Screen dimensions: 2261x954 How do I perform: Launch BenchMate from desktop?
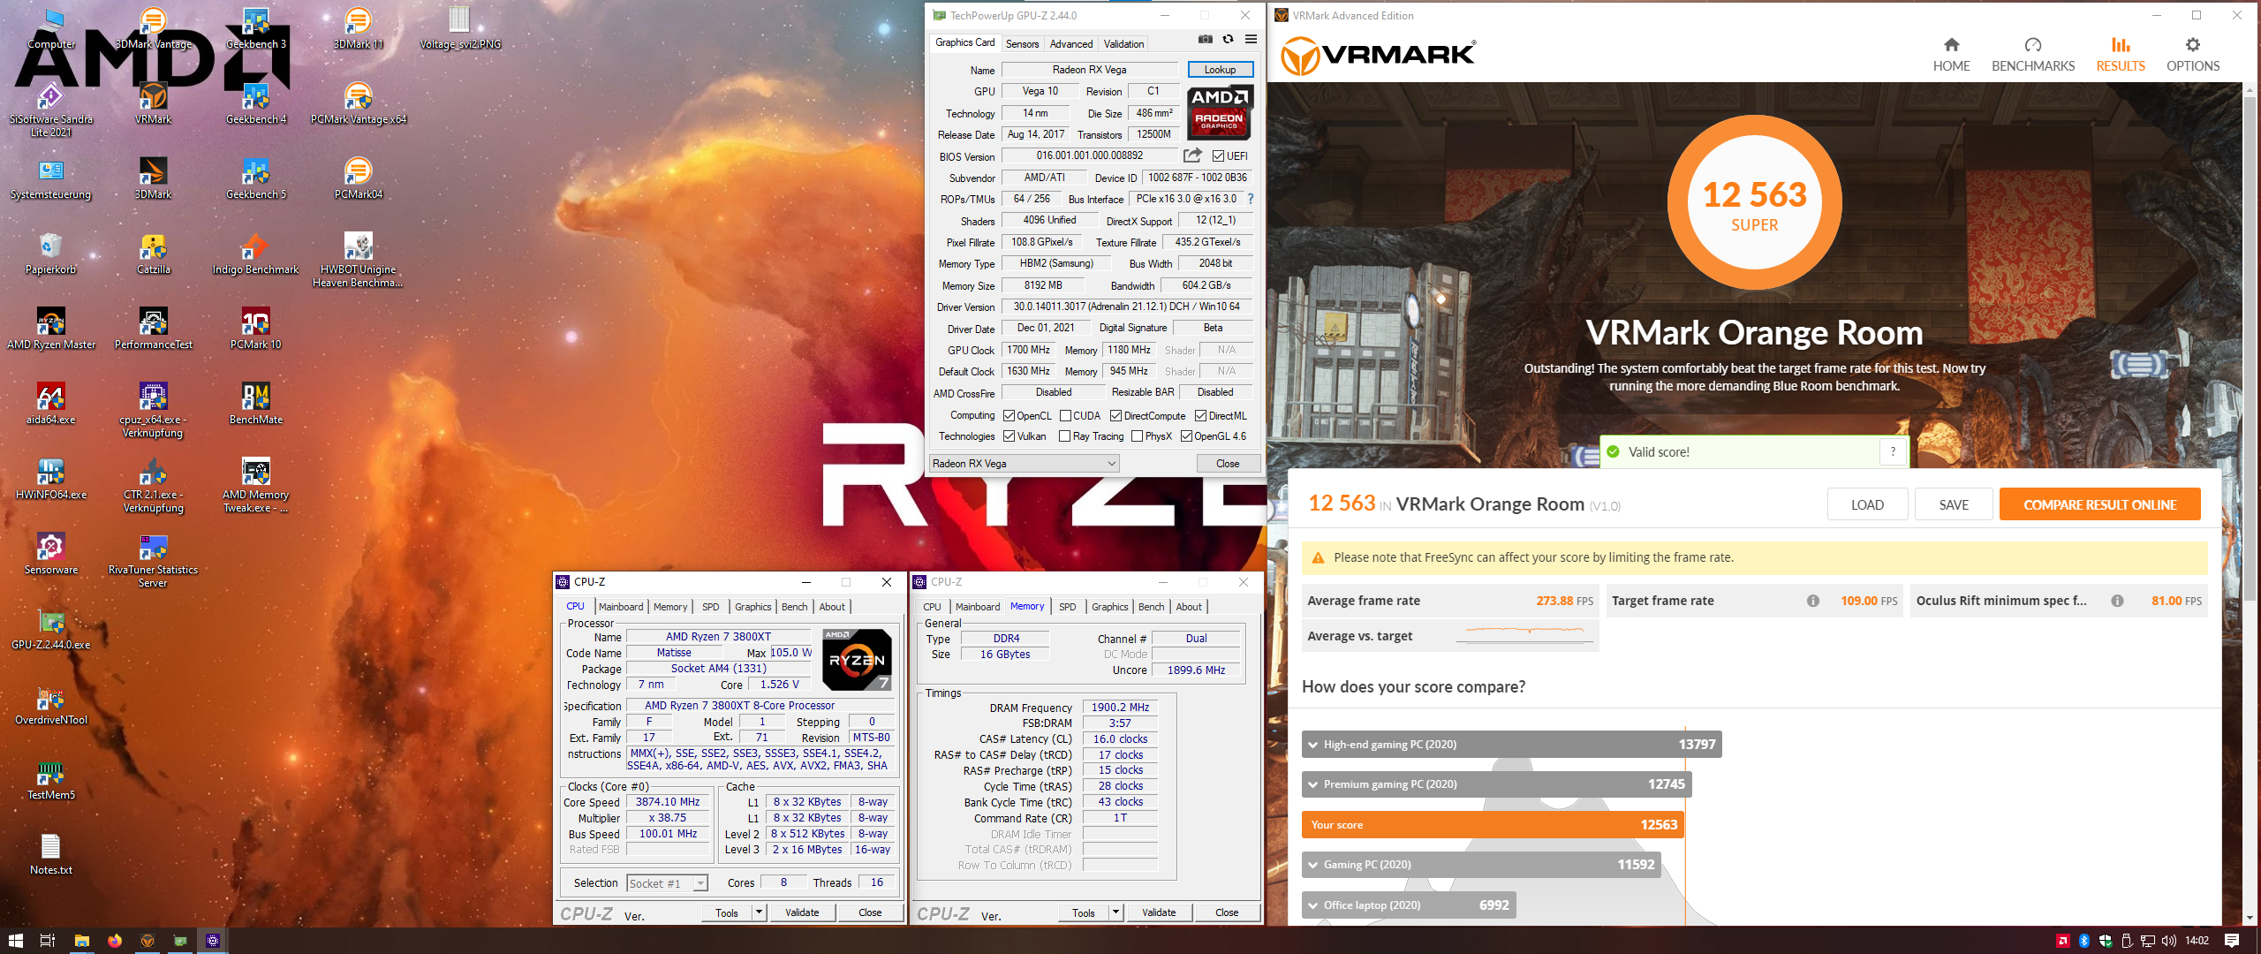(256, 403)
